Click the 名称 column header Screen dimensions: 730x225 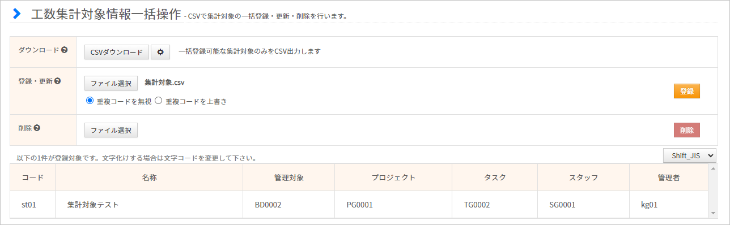(149, 178)
